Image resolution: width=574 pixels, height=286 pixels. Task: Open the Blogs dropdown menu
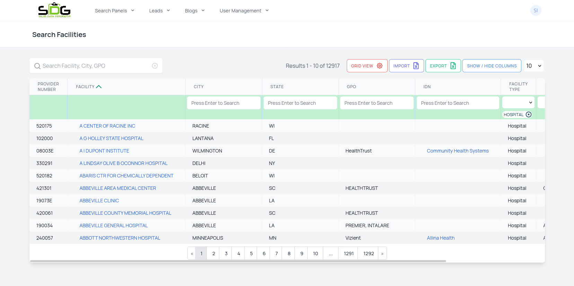(x=195, y=11)
